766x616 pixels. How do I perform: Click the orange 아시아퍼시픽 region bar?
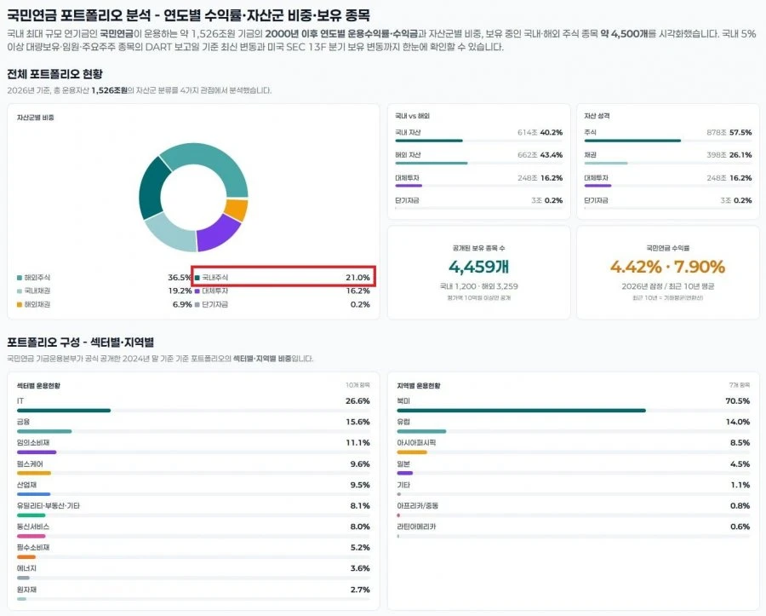412,452
